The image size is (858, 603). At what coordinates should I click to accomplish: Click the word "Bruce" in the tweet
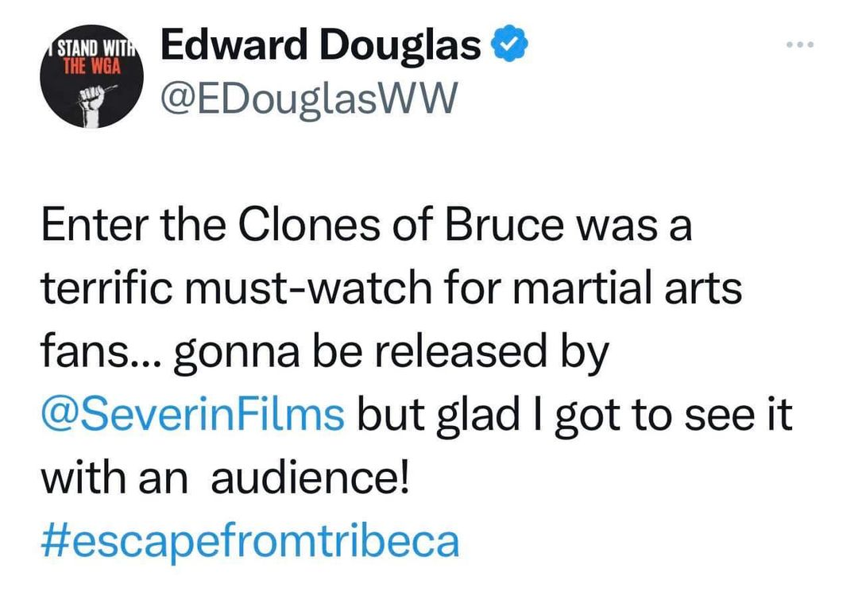coord(500,226)
